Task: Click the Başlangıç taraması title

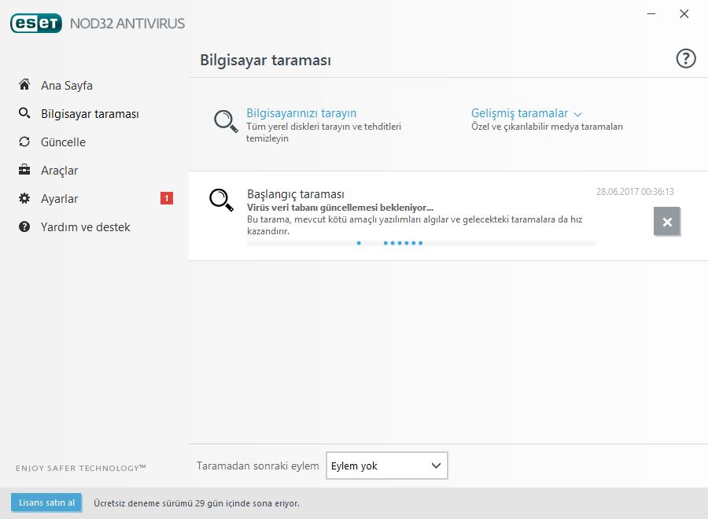Action: pyautogui.click(x=296, y=194)
